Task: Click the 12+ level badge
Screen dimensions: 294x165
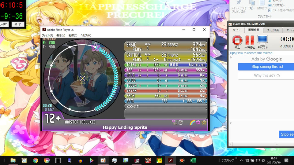Action: tap(53, 119)
